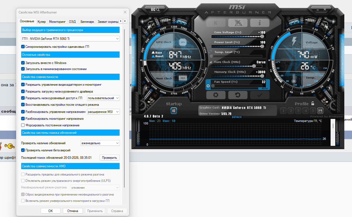352x217 pixels.
Task: Open curve editor bars icon beside Core Clock
Action: [211, 62]
